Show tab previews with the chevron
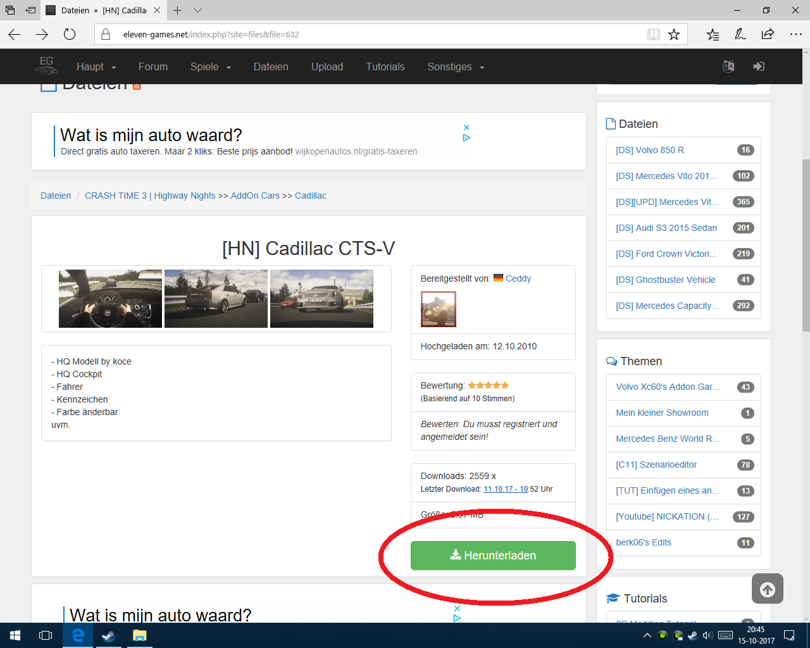The width and height of the screenshot is (810, 648). point(197,10)
